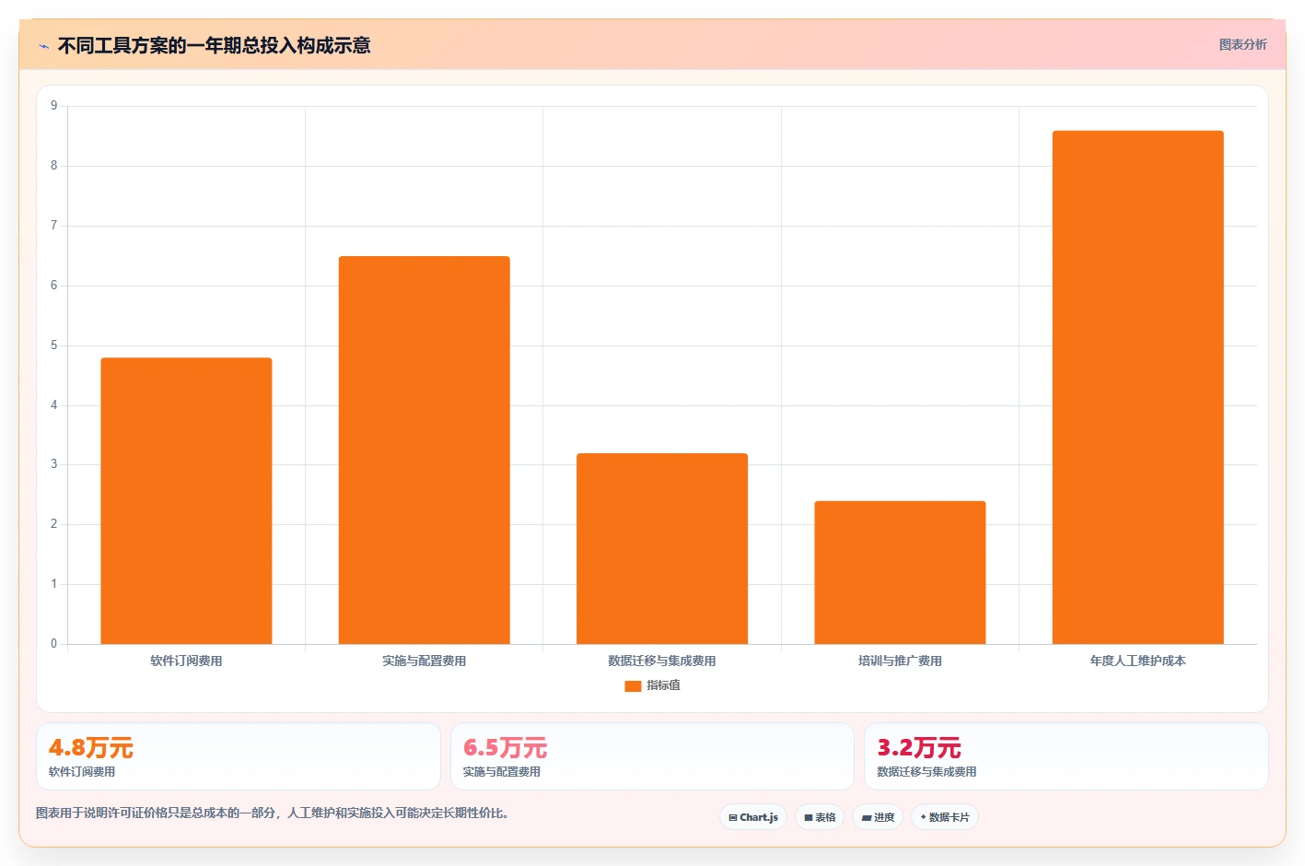Viewport: 1305px width, 866px height.
Task: Open the 6.5万元 实施与配置费用 data card
Action: point(652,756)
